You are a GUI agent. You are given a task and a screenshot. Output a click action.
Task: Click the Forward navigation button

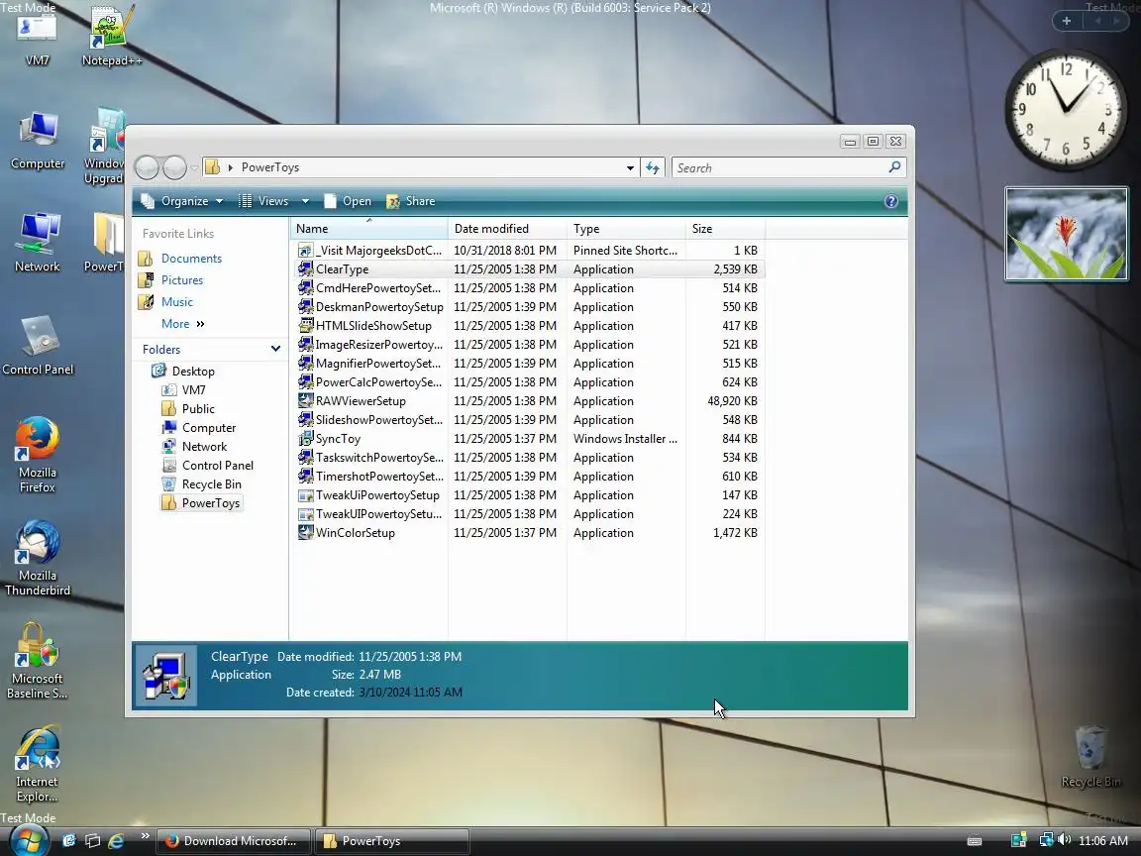coord(174,168)
